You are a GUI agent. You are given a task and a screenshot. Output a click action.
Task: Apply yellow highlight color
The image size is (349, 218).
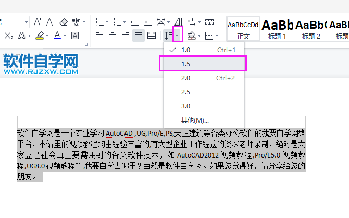pos(40,35)
